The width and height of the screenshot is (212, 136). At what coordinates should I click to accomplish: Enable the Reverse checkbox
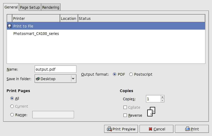pos(125,115)
